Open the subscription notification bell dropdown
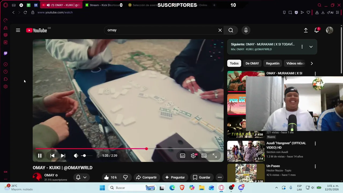 [81, 177]
